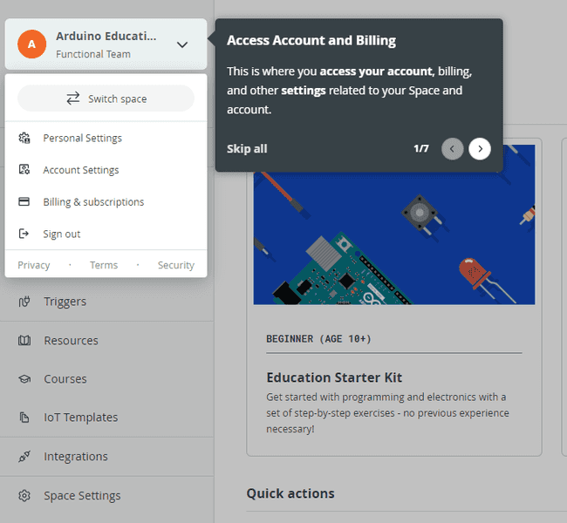Open the Education Starter Kit thumbnail

pyautogui.click(x=393, y=223)
